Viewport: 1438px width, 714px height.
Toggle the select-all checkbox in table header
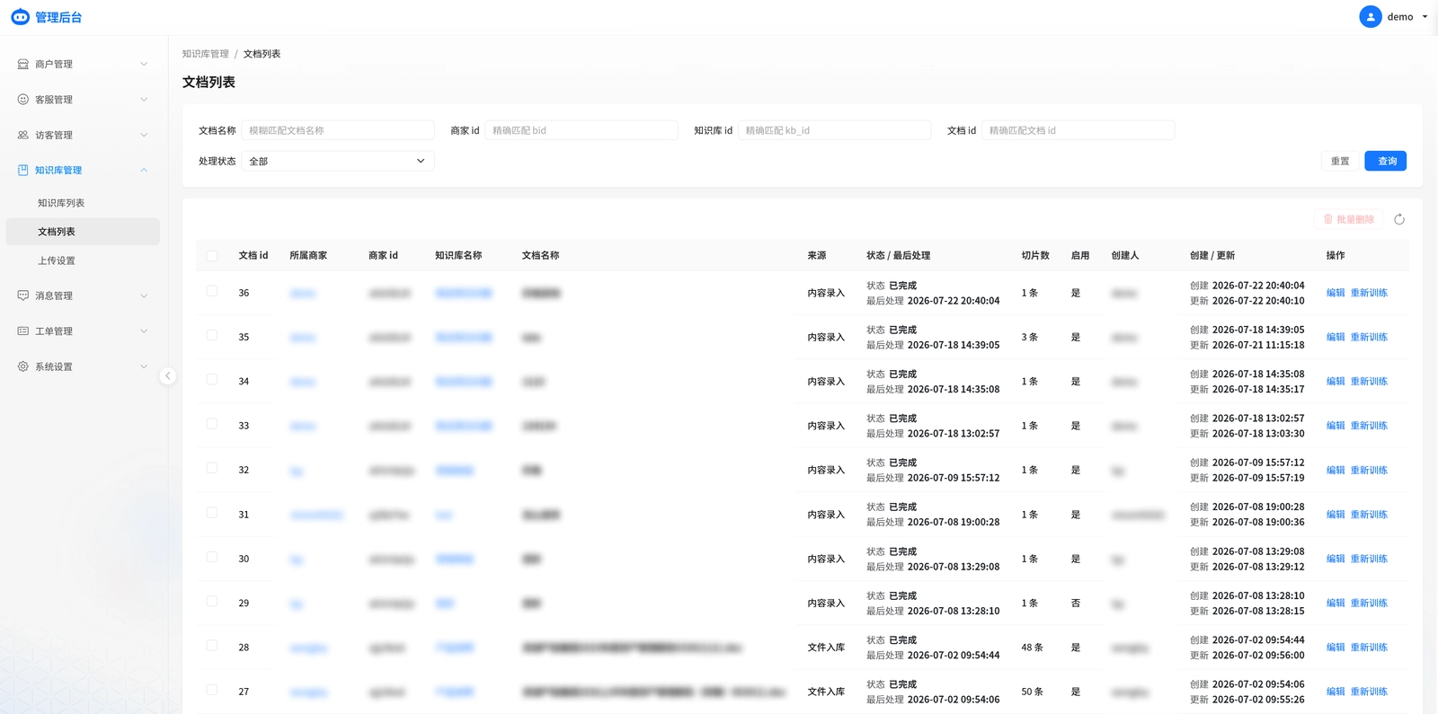(x=212, y=256)
